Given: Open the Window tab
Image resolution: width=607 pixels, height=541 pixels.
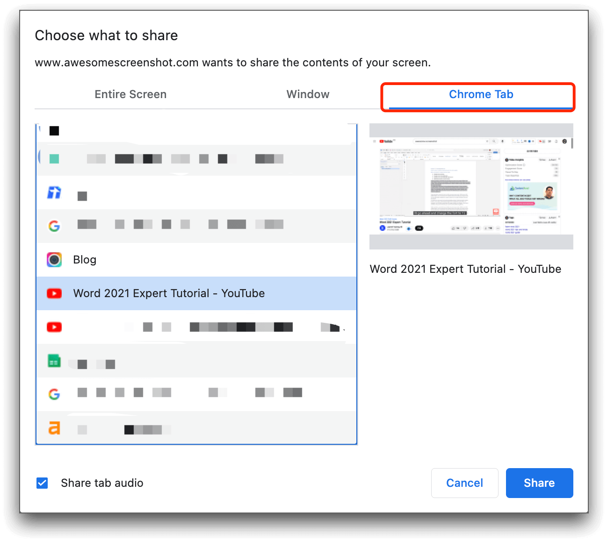Looking at the screenshot, I should point(308,94).
